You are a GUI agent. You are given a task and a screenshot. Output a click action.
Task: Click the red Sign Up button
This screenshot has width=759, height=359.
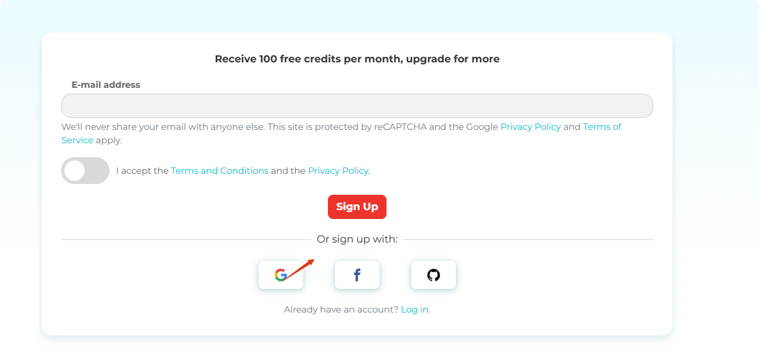point(357,207)
